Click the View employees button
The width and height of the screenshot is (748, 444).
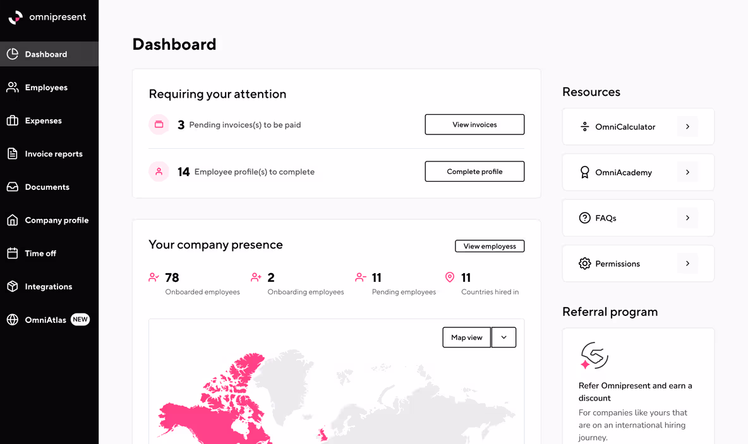coord(490,246)
